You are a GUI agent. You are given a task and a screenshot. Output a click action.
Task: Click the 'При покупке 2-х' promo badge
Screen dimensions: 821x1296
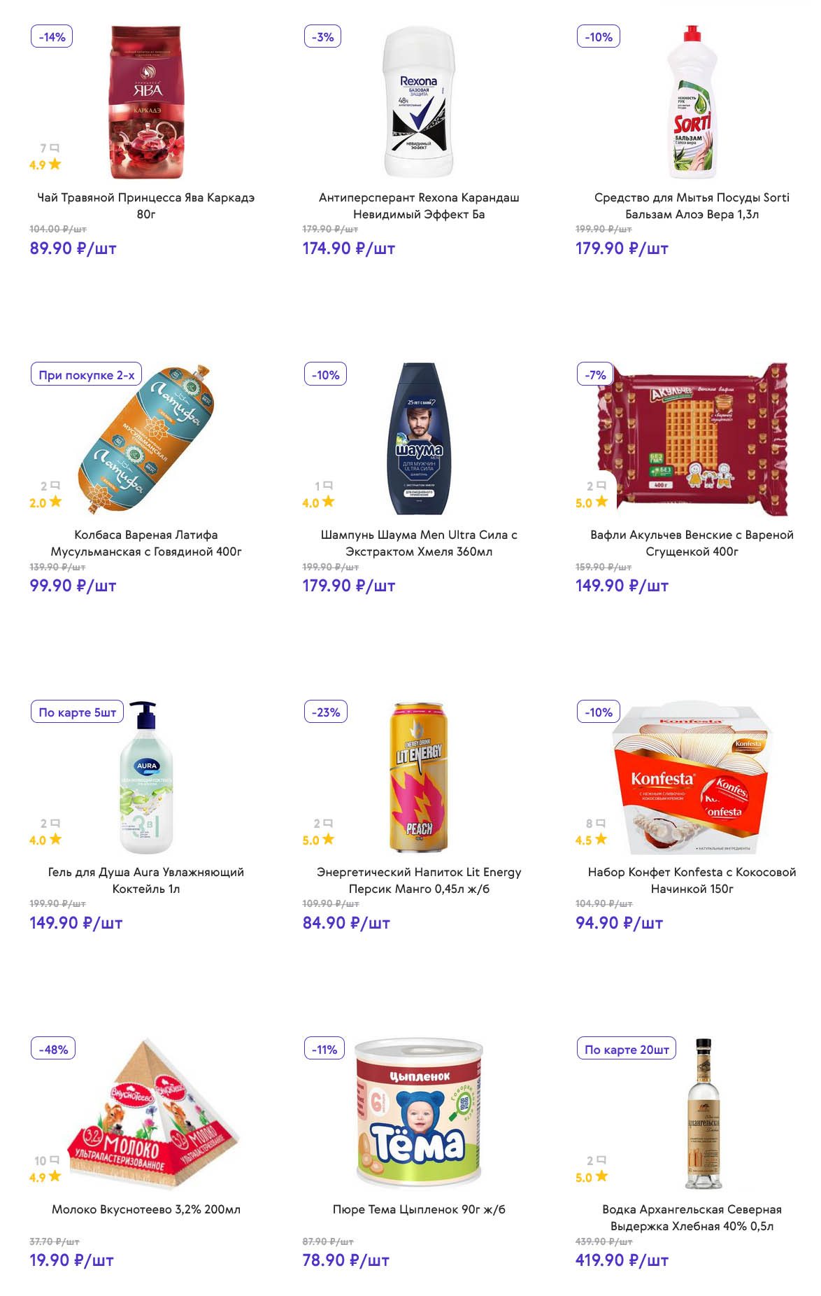tap(86, 374)
